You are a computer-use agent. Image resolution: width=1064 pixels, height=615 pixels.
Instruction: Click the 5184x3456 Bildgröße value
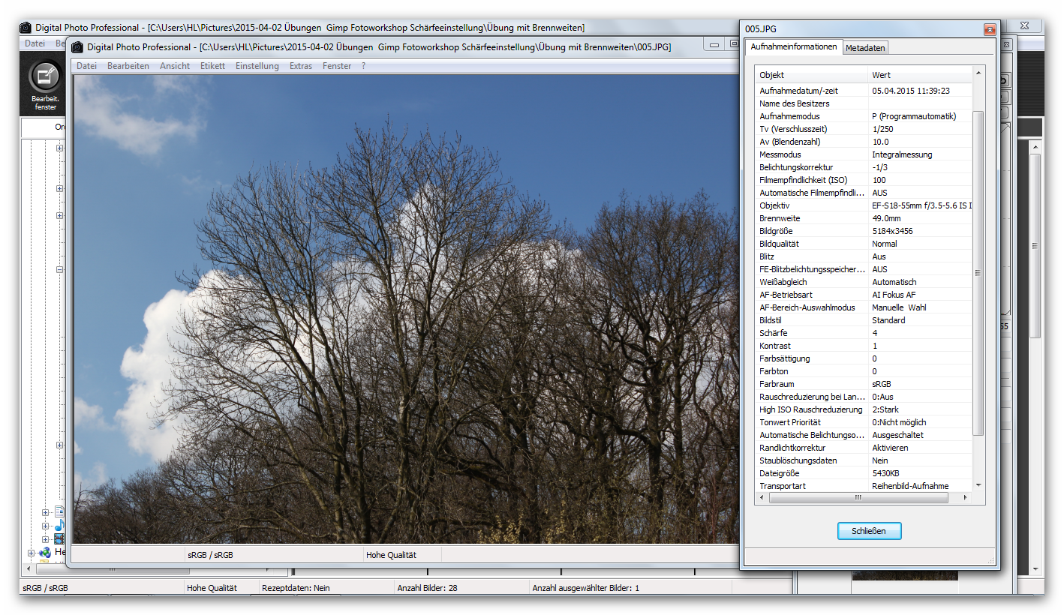pyautogui.click(x=892, y=231)
